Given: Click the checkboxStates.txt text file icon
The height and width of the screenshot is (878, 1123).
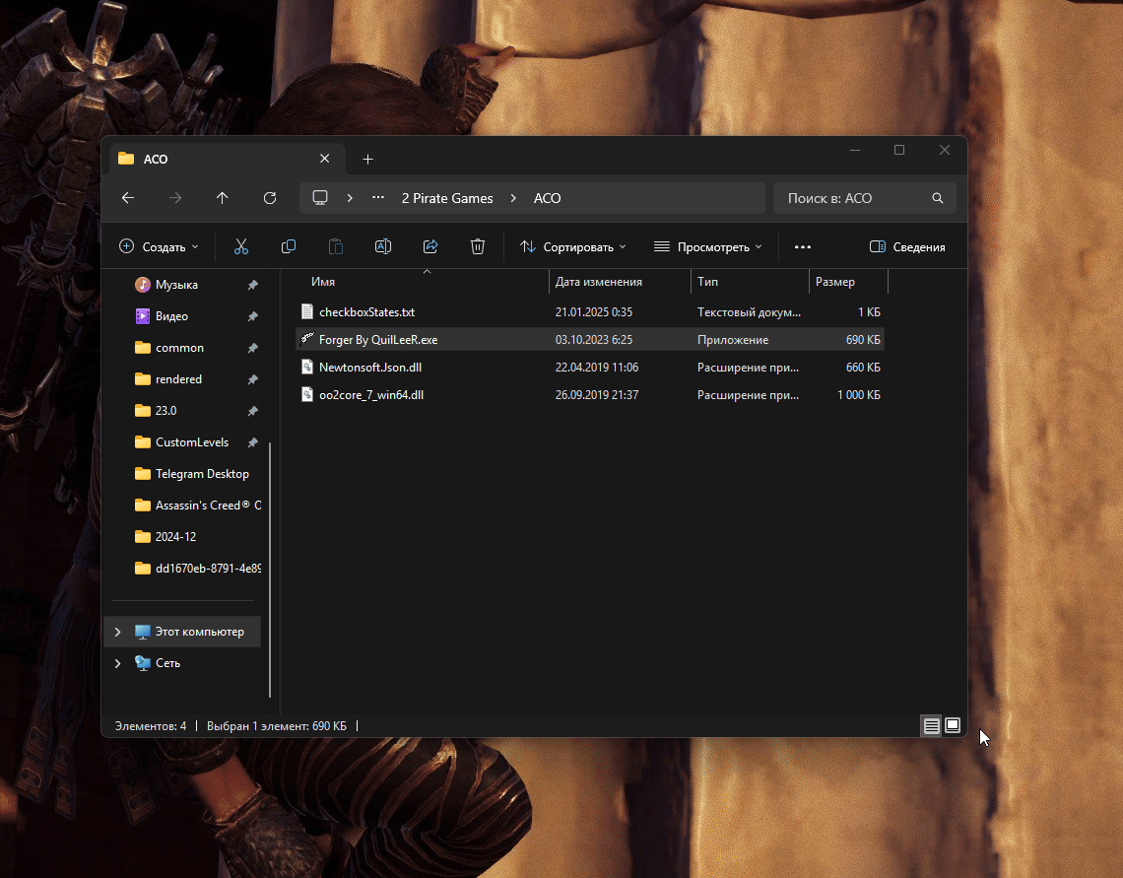Looking at the screenshot, I should coord(307,311).
